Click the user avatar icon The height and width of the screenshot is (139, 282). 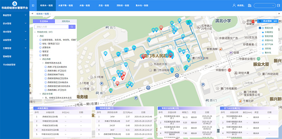[x=234, y=5]
